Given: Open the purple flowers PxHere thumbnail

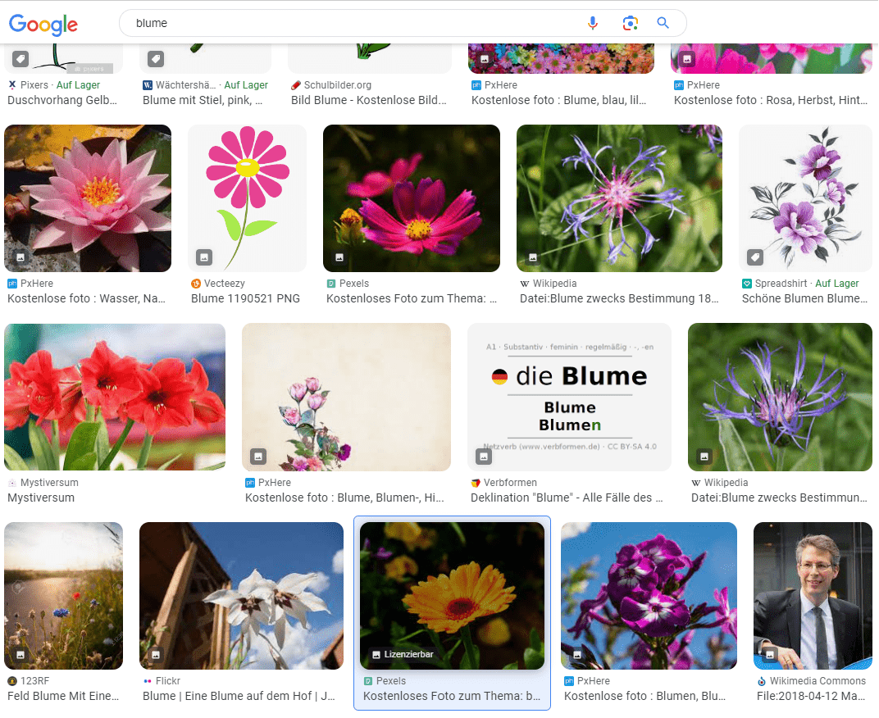Looking at the screenshot, I should pos(649,594).
